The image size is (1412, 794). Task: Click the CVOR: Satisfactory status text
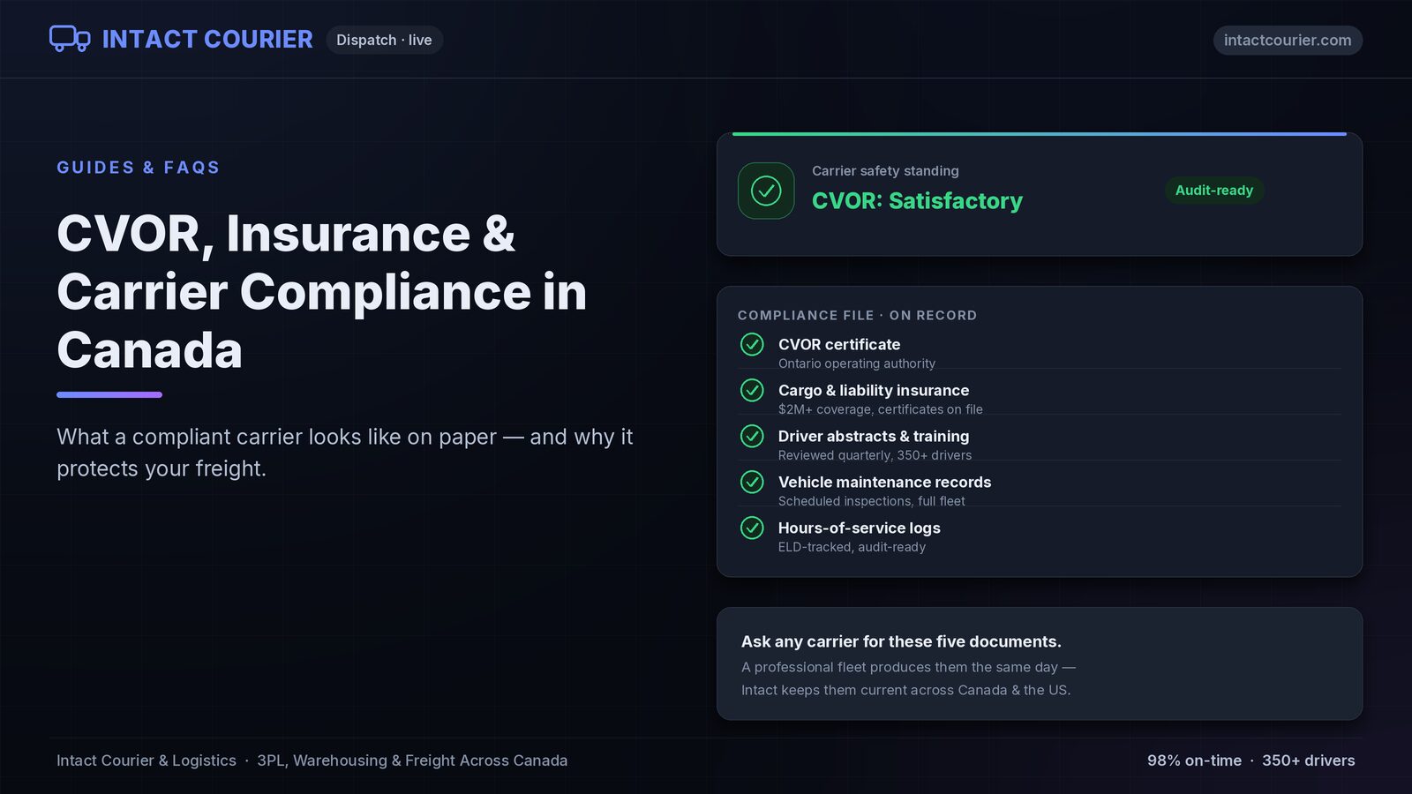click(x=917, y=201)
